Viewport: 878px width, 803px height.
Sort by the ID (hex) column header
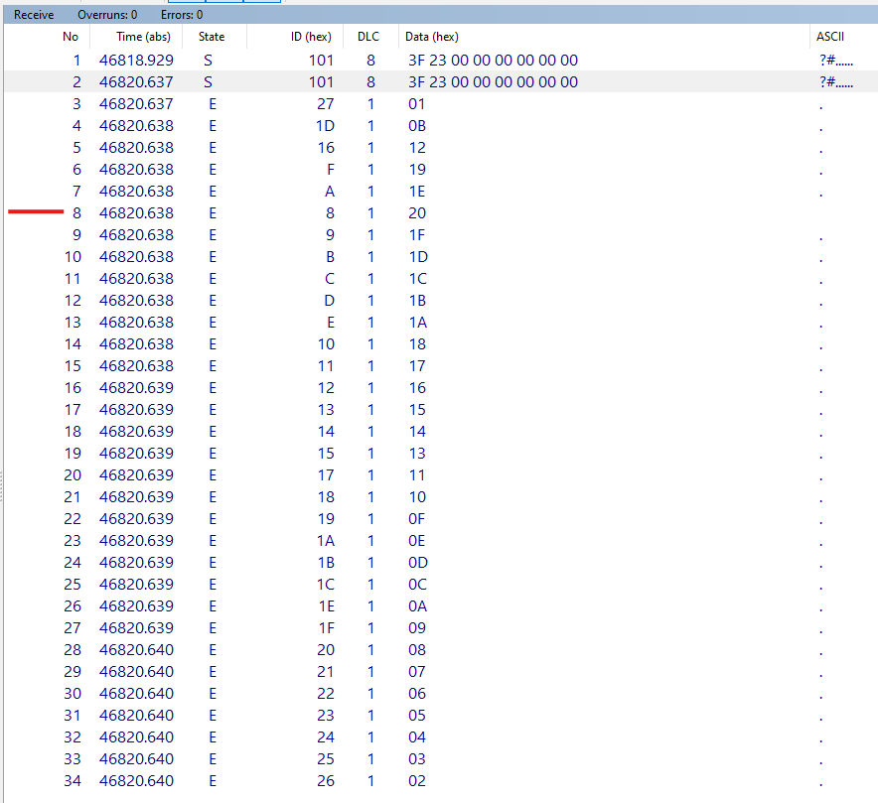click(x=314, y=37)
